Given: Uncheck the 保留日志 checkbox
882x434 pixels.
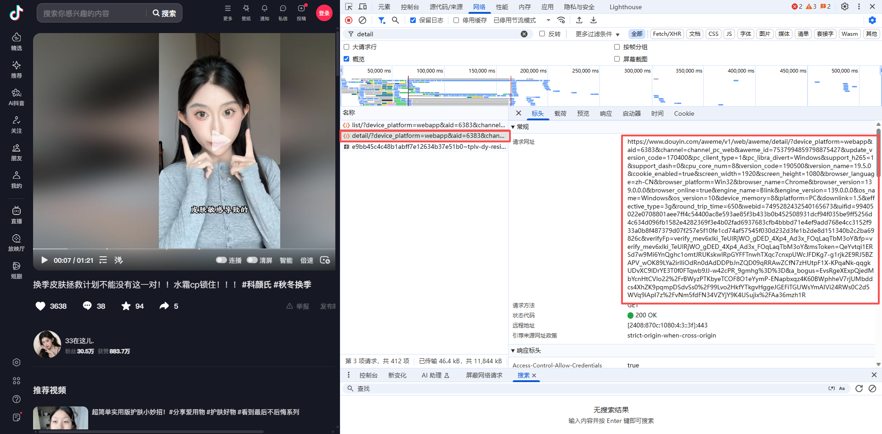Looking at the screenshot, I should tap(413, 20).
